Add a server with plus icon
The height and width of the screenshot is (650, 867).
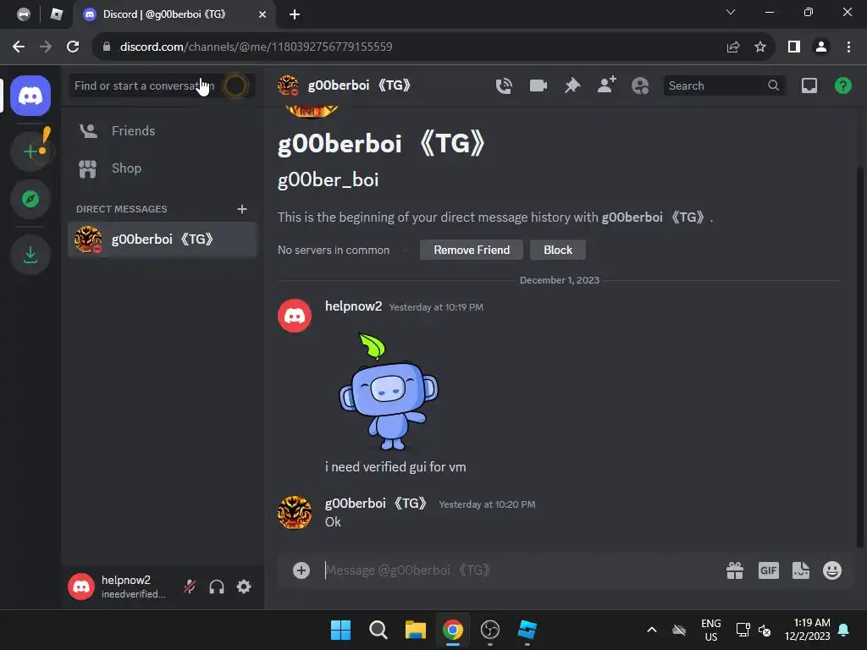coord(30,151)
